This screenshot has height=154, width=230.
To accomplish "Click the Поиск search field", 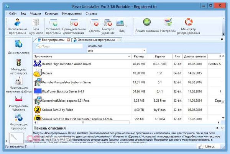I will pos(59,46).
